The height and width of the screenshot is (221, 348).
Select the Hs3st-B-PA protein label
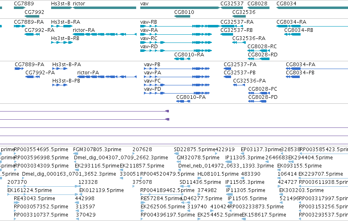(x=67, y=65)
